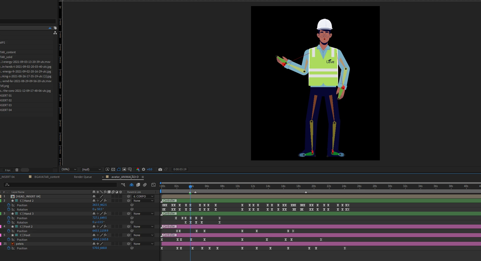Click the beige label swatch of layer 1
481x261 pixels.
(x=1, y=196)
